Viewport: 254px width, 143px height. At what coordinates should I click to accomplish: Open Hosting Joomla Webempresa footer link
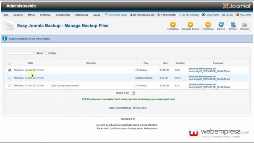pyautogui.click(x=142, y=128)
